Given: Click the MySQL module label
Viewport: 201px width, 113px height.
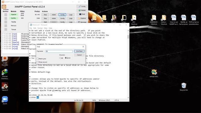Looking at the screenshot, I should tap(14, 18).
